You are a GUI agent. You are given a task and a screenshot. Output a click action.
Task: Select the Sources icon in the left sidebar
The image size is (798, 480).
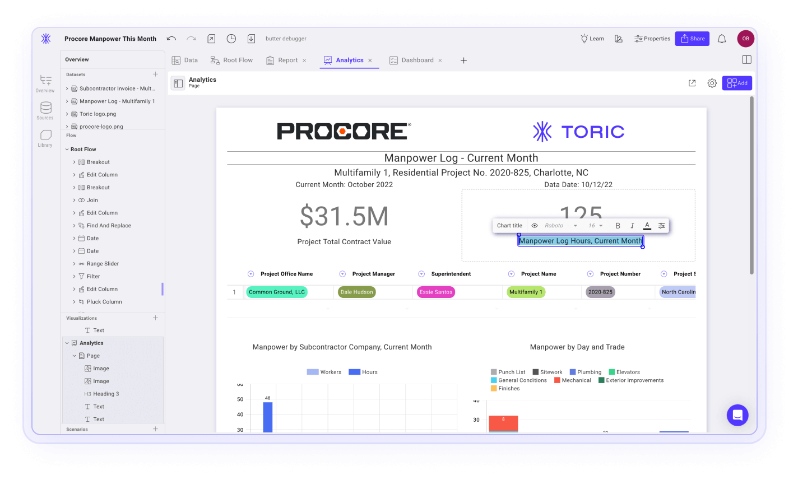point(45,110)
